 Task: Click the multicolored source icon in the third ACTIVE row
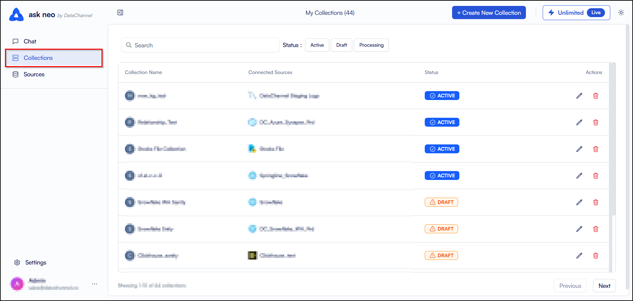tap(252, 149)
